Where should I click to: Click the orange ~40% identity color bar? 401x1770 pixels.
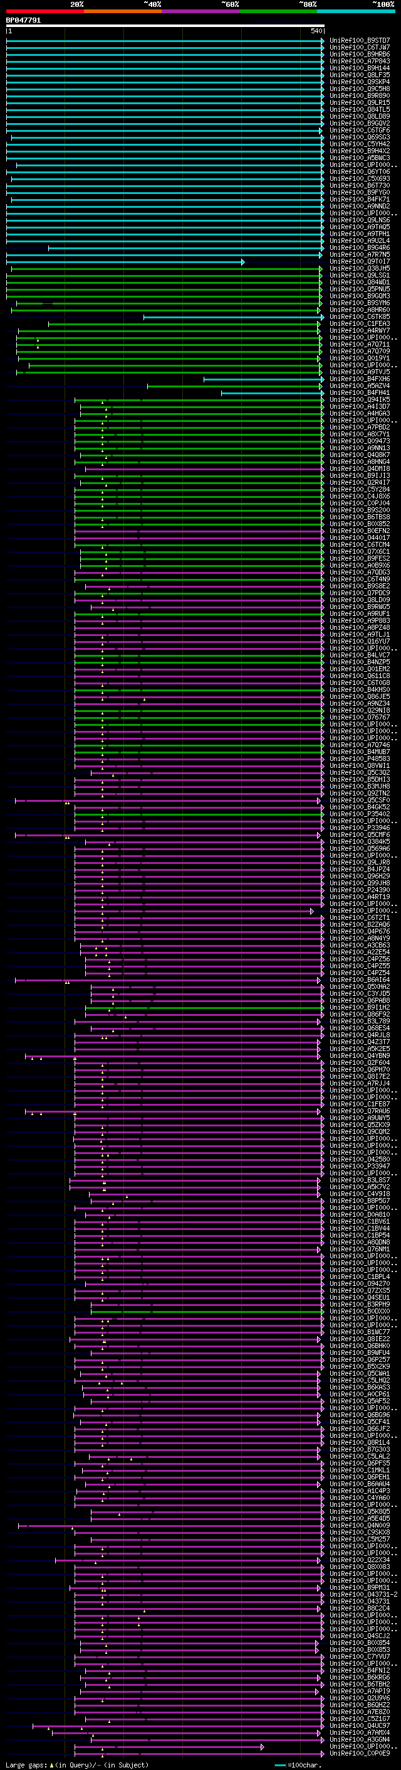pyautogui.click(x=123, y=11)
